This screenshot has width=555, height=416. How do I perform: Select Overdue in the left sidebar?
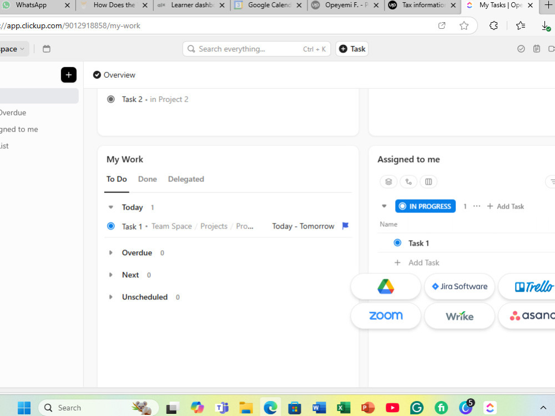pyautogui.click(x=13, y=113)
